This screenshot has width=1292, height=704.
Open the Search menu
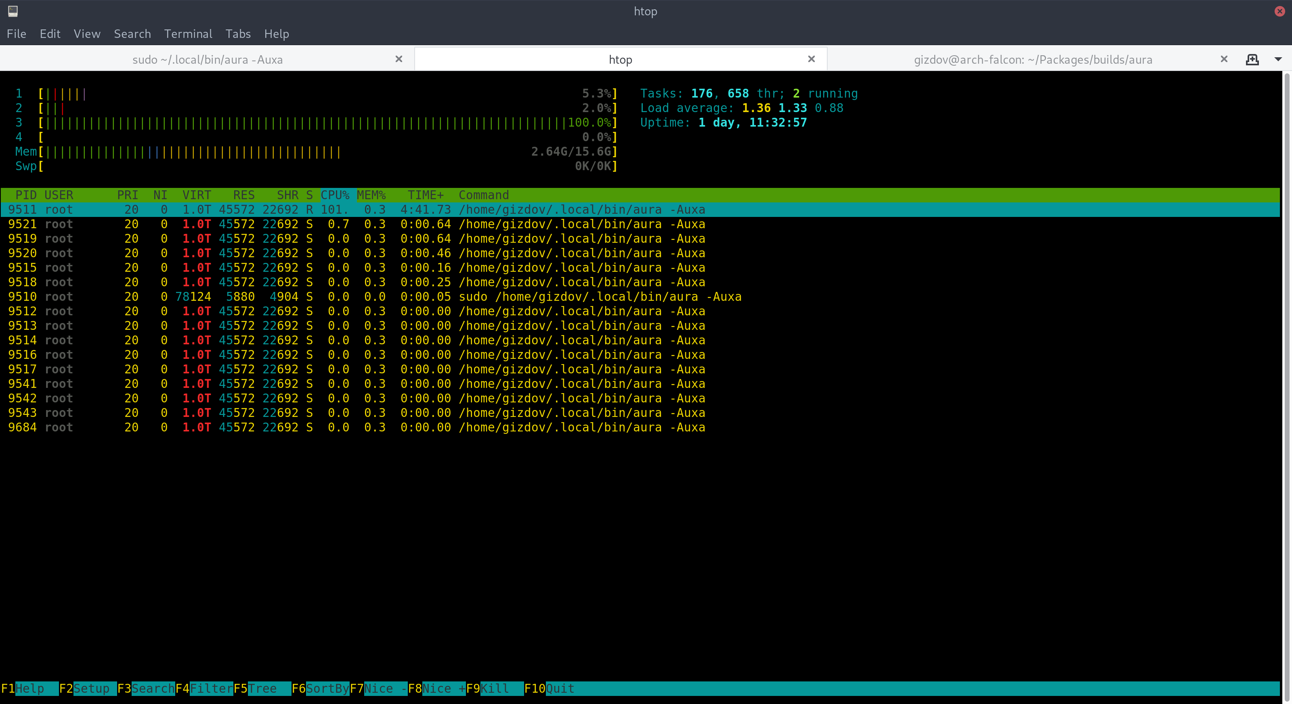tap(132, 33)
